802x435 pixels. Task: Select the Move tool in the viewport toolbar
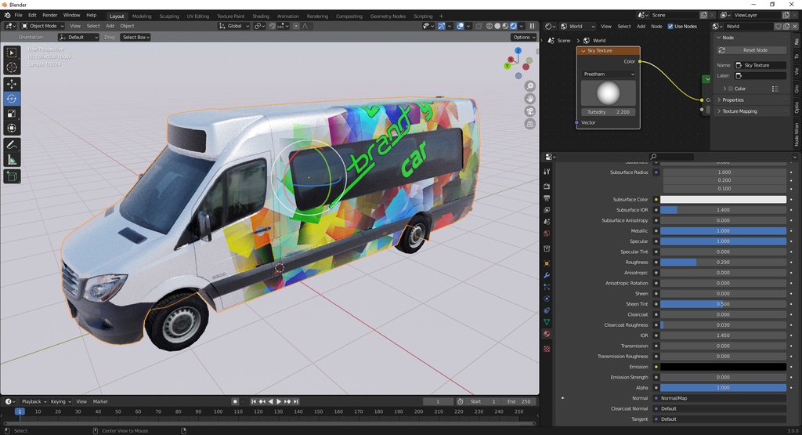(x=12, y=84)
